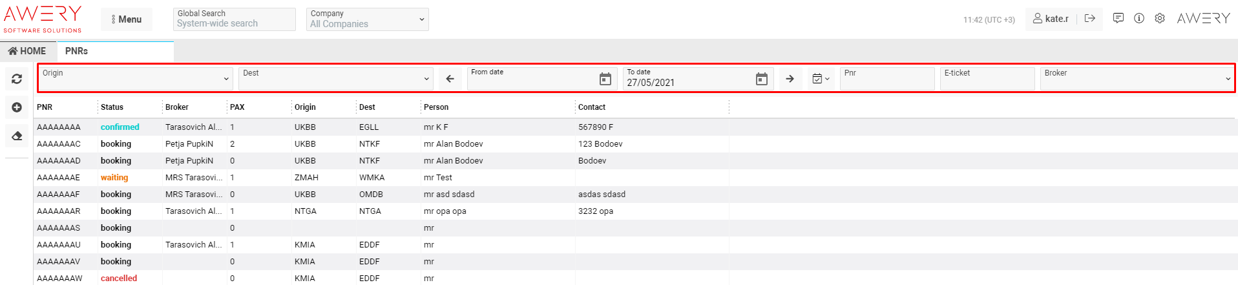This screenshot has width=1238, height=285.
Task: Click the next date right arrow
Action: (790, 79)
